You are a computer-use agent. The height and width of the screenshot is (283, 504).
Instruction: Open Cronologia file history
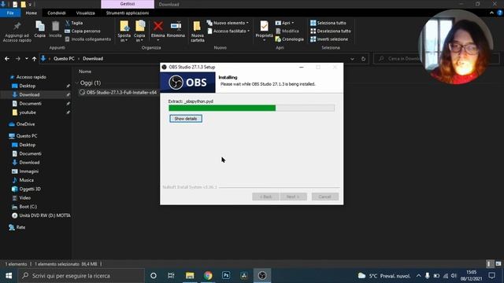click(x=289, y=39)
